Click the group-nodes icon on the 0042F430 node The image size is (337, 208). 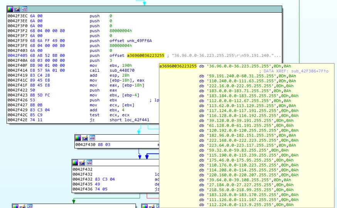coord(92,138)
